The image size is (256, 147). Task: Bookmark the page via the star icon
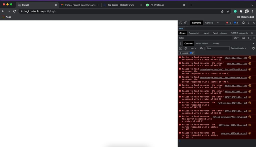pos(228,11)
